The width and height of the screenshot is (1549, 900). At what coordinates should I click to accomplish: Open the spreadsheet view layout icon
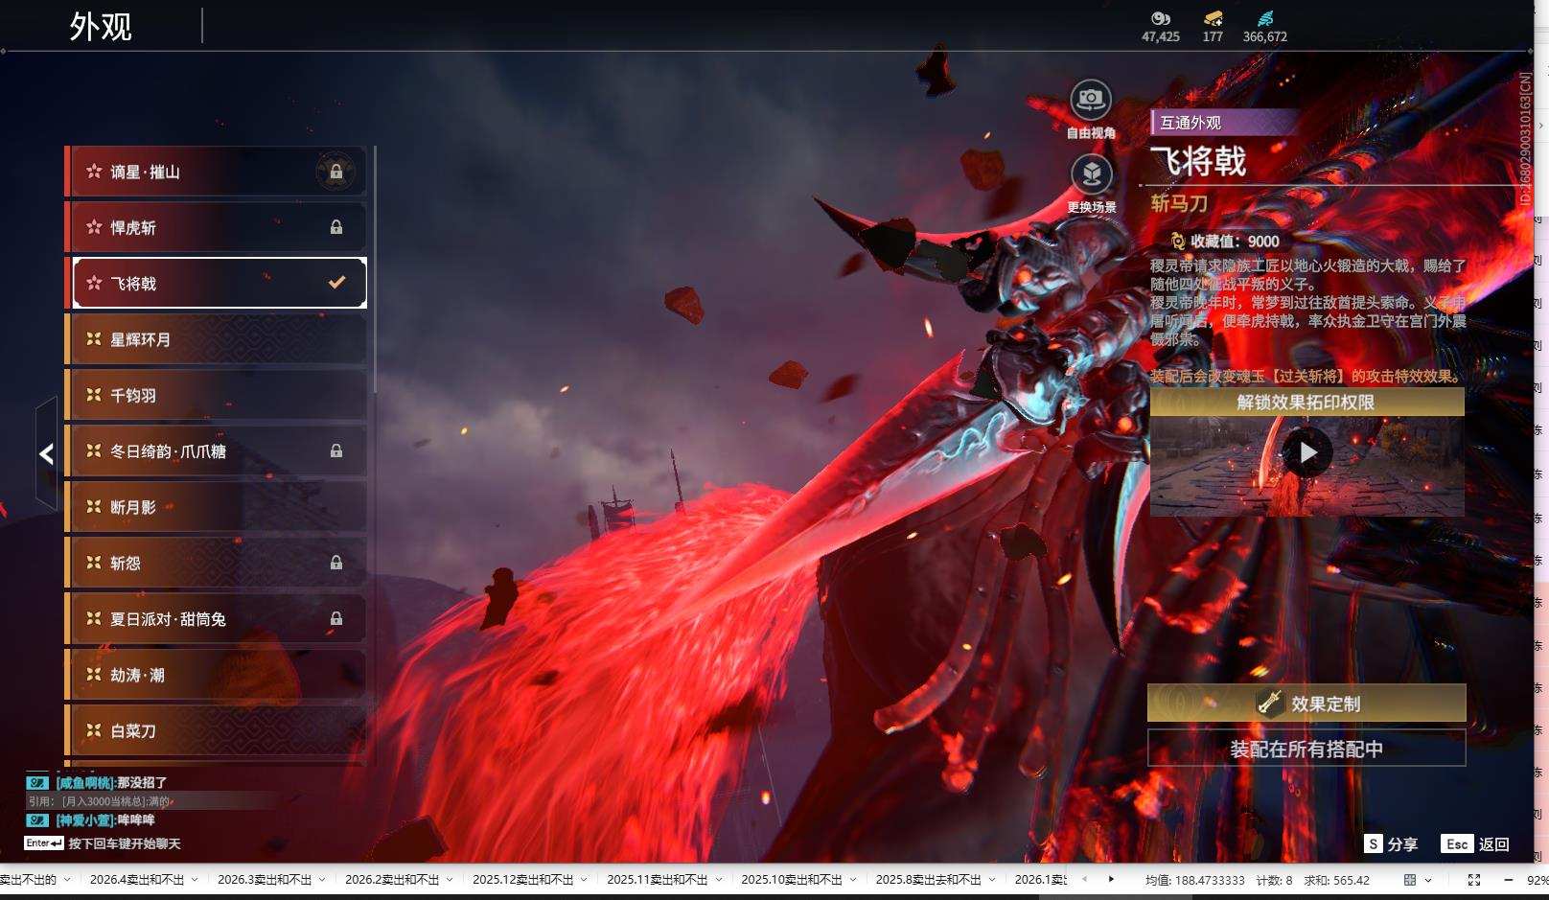[1410, 880]
